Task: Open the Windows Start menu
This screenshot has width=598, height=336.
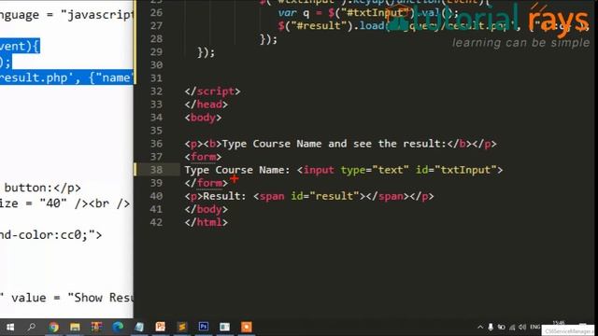Action: [10, 327]
